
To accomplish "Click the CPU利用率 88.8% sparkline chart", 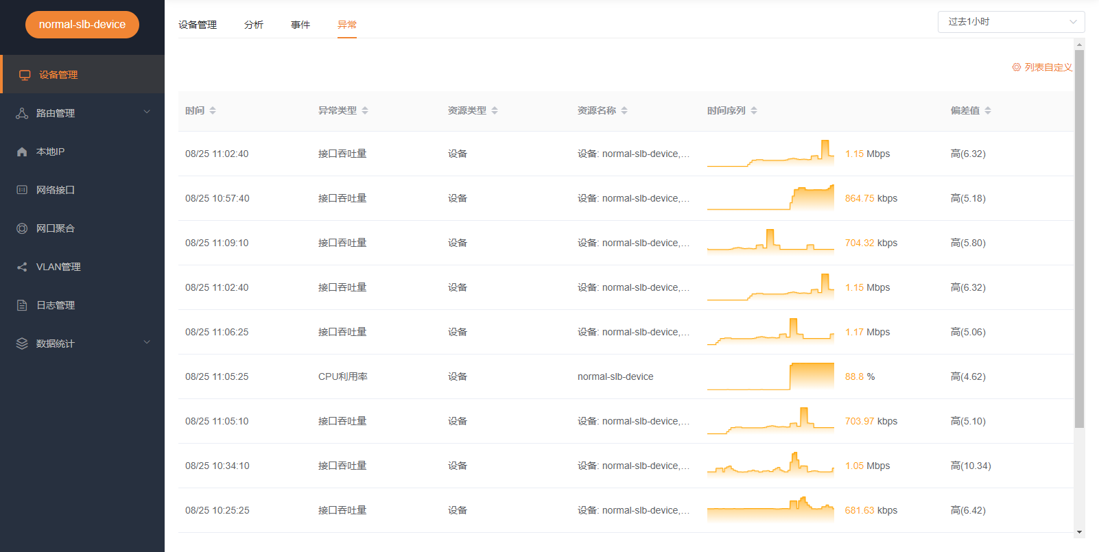I will pos(770,376).
